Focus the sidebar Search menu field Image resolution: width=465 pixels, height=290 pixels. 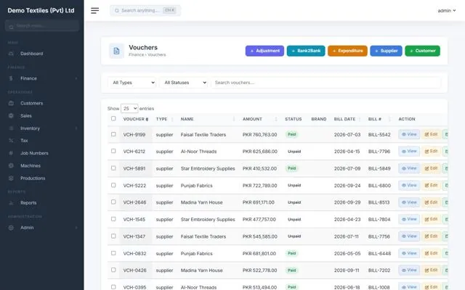coord(42,26)
